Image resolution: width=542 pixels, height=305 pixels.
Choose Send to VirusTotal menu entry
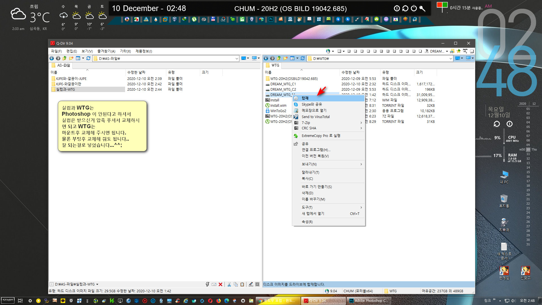329,117
